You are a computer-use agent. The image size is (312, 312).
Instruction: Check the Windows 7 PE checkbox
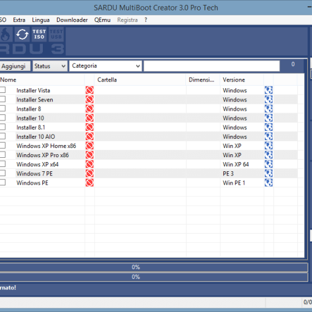pos(2,173)
